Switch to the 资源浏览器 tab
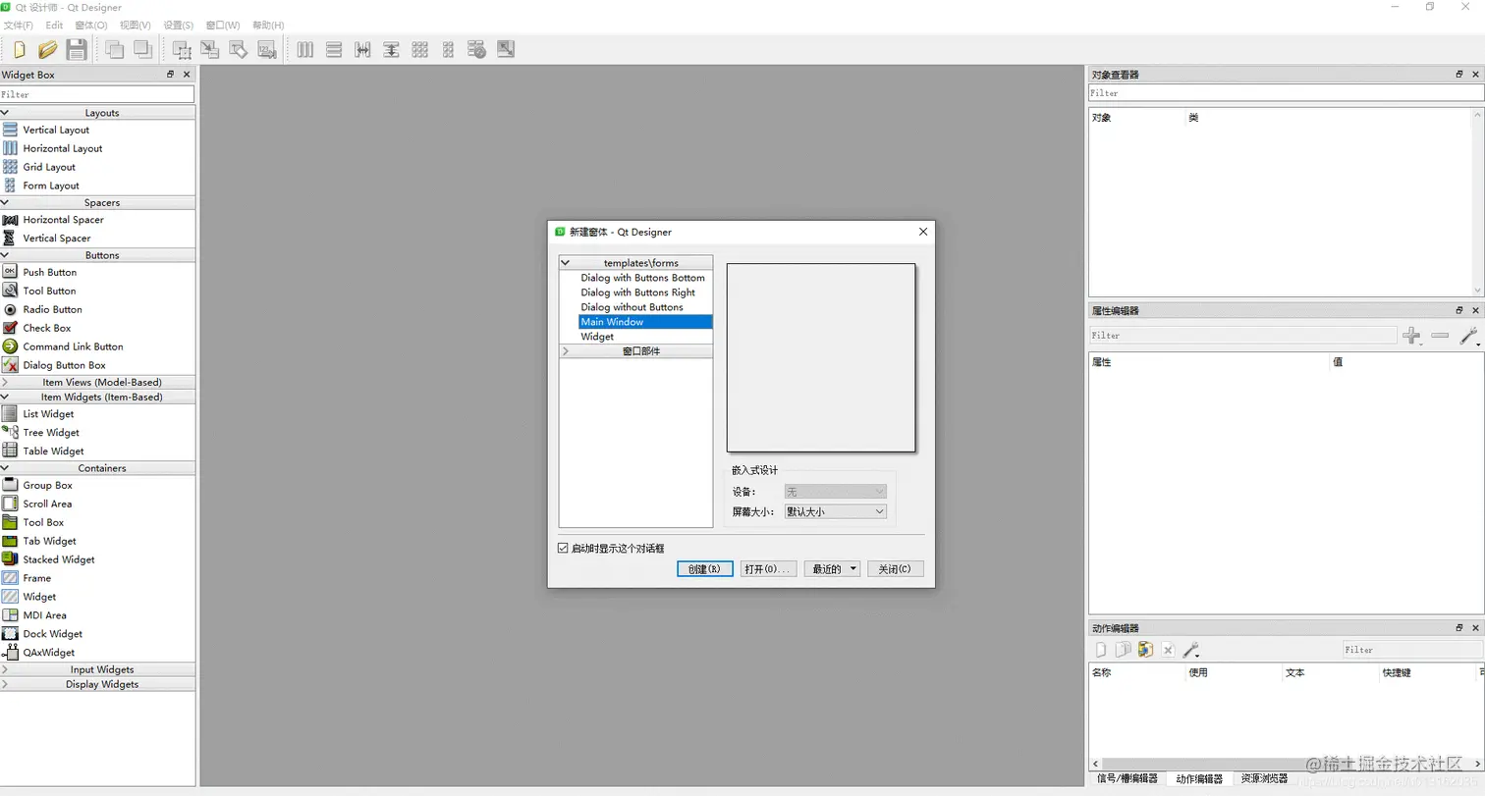The image size is (1485, 796). pyautogui.click(x=1264, y=778)
